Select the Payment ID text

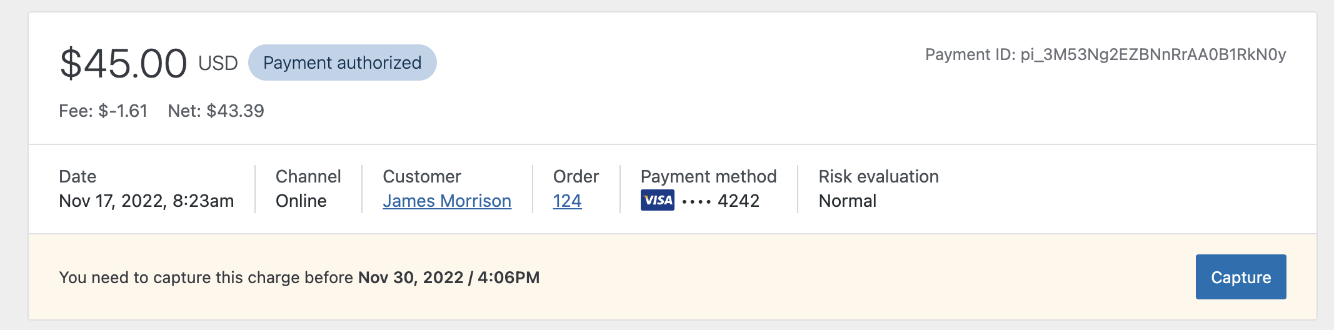click(1105, 55)
